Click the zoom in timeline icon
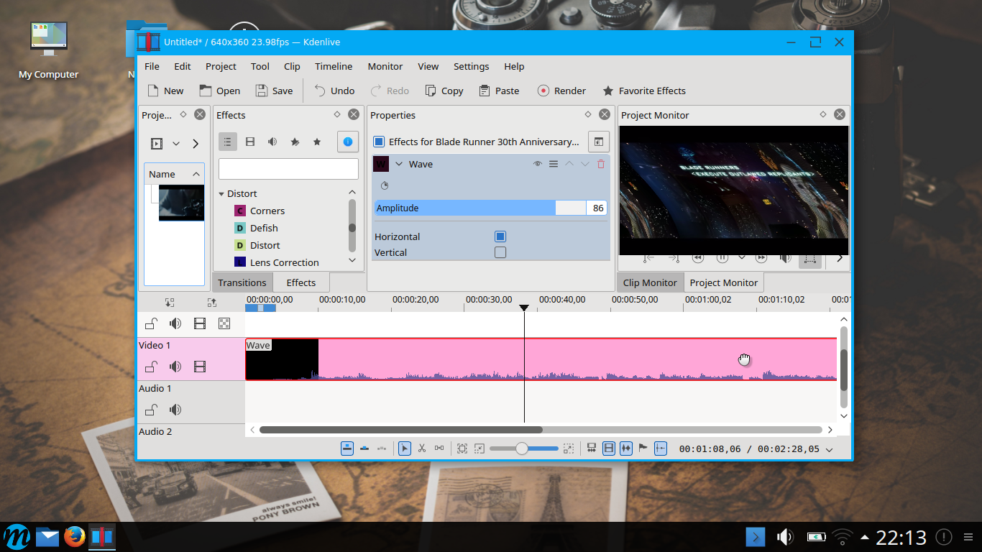Screen dimensions: 982x552 click(569, 448)
